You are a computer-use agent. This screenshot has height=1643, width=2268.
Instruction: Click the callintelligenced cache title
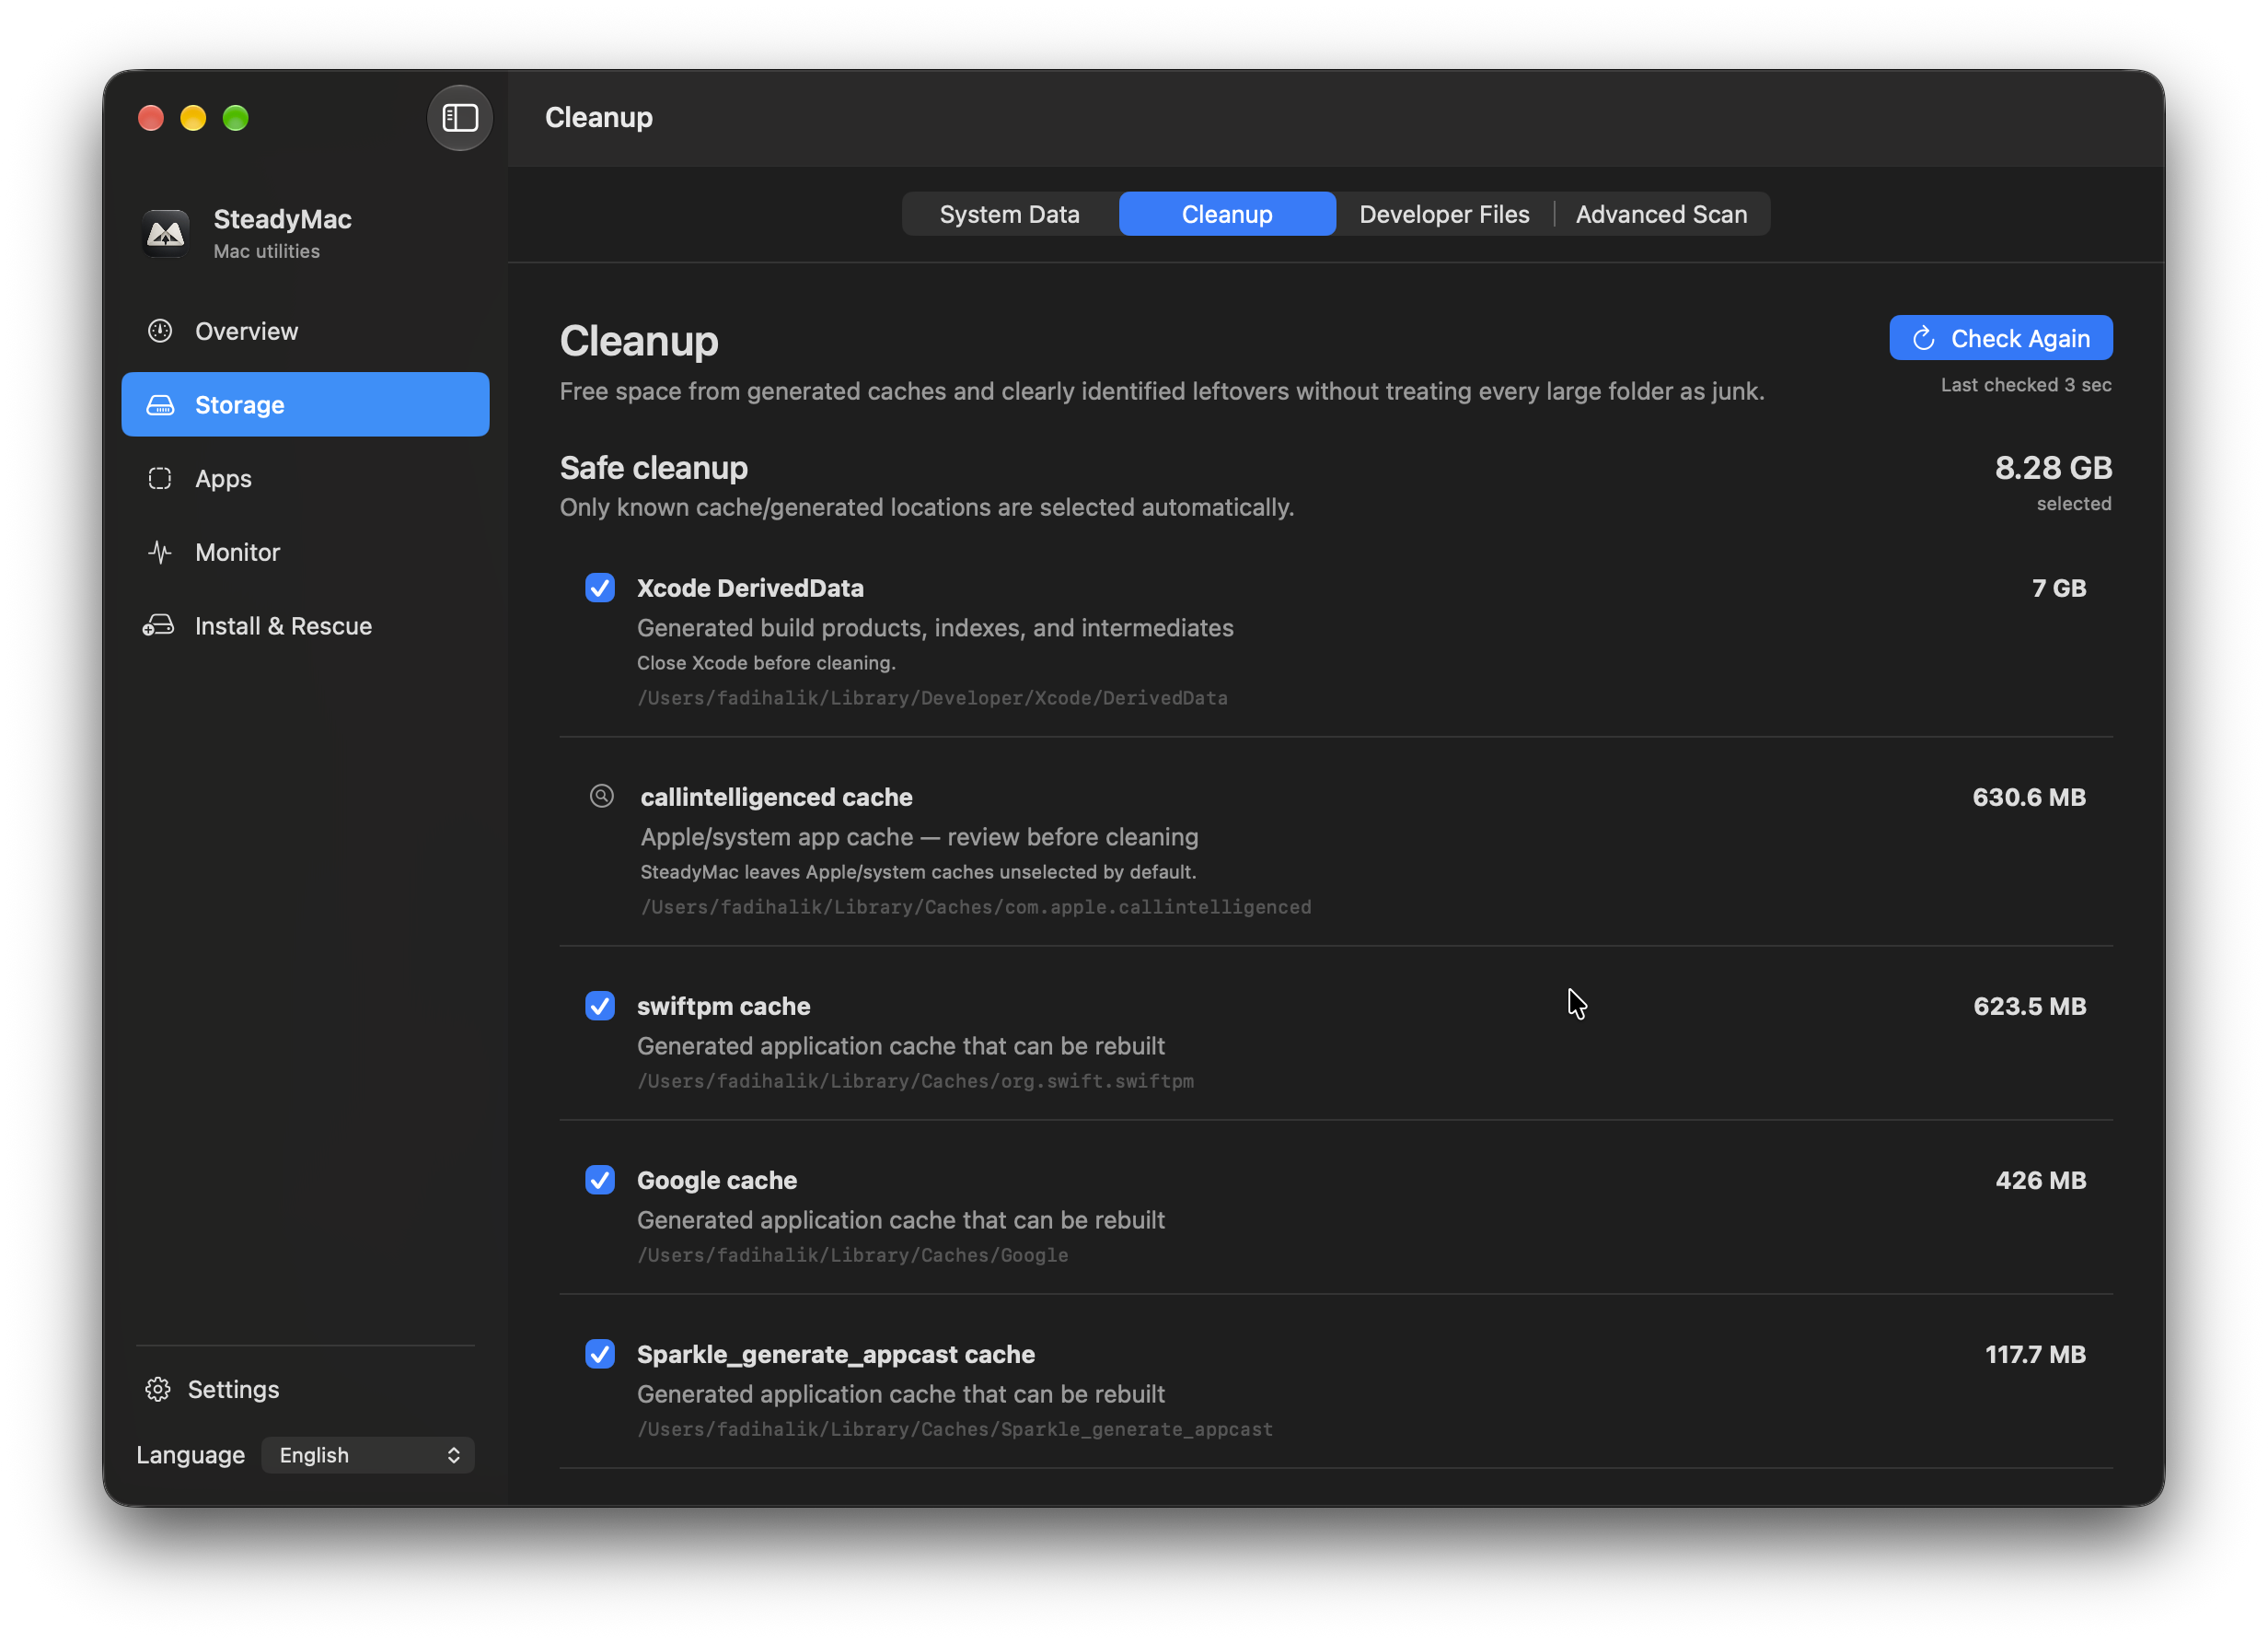pos(776,797)
